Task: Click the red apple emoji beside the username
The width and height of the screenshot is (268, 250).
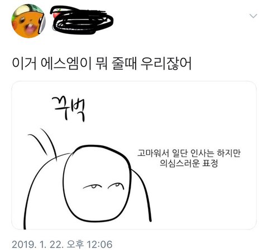Action: tap(57, 13)
